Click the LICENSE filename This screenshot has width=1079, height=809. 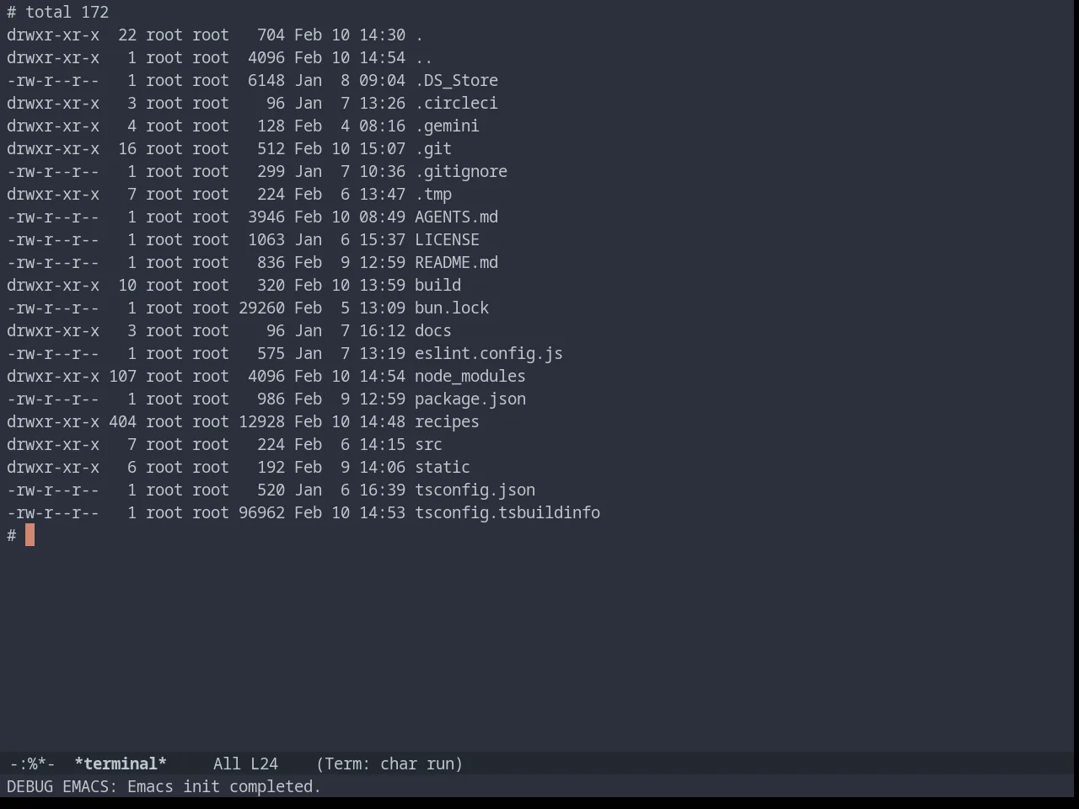pyautogui.click(x=447, y=239)
